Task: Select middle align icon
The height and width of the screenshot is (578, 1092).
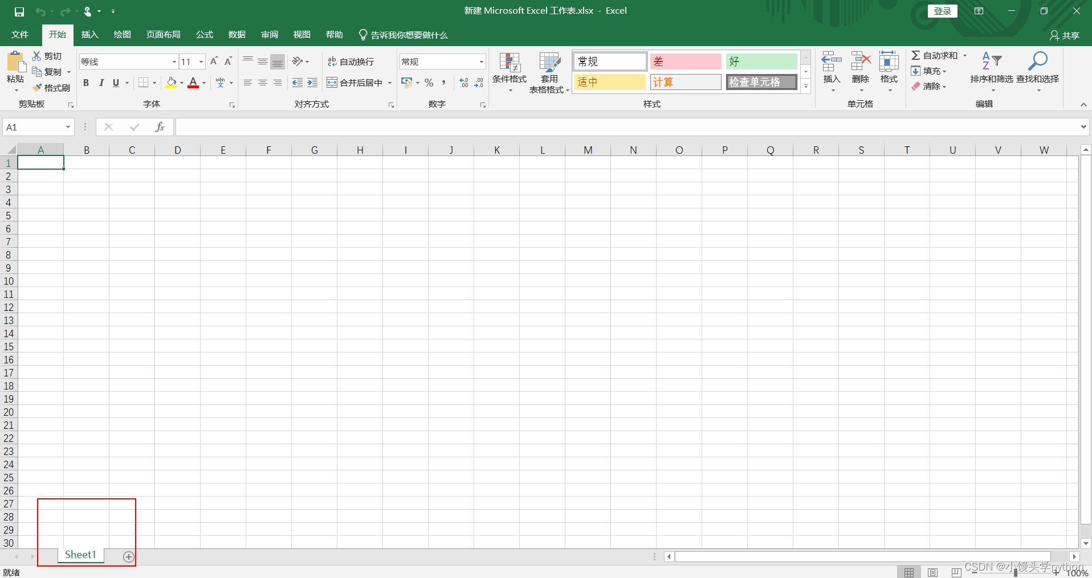Action: tap(263, 61)
